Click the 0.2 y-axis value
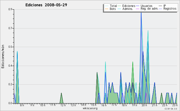 click(10, 84)
